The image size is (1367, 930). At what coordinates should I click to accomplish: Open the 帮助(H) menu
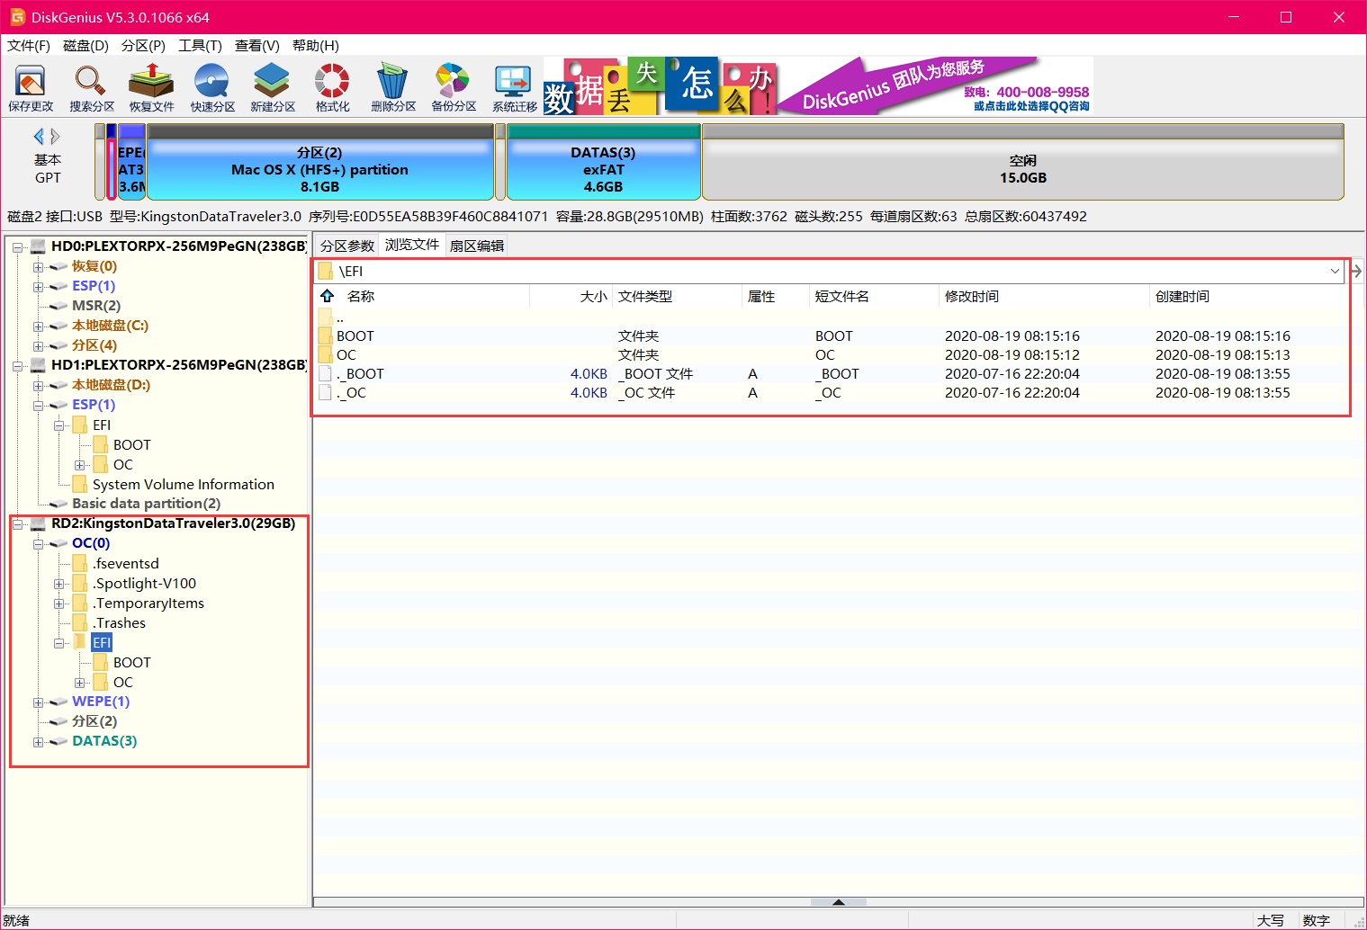click(316, 45)
